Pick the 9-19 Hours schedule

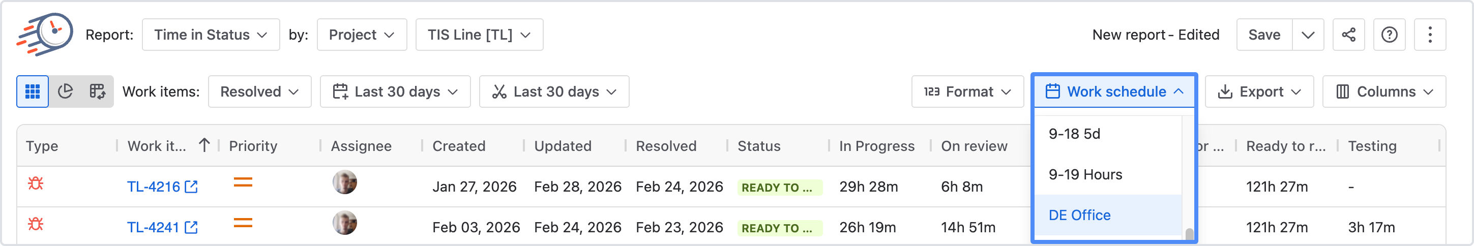(x=1085, y=174)
